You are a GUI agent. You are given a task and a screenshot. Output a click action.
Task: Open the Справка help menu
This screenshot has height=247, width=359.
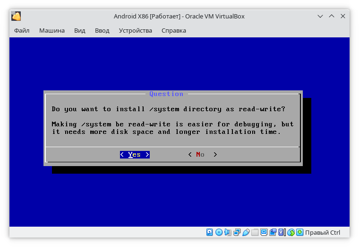174,30
